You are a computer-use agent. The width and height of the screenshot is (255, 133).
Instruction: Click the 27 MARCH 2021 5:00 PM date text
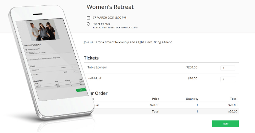pos(109,18)
